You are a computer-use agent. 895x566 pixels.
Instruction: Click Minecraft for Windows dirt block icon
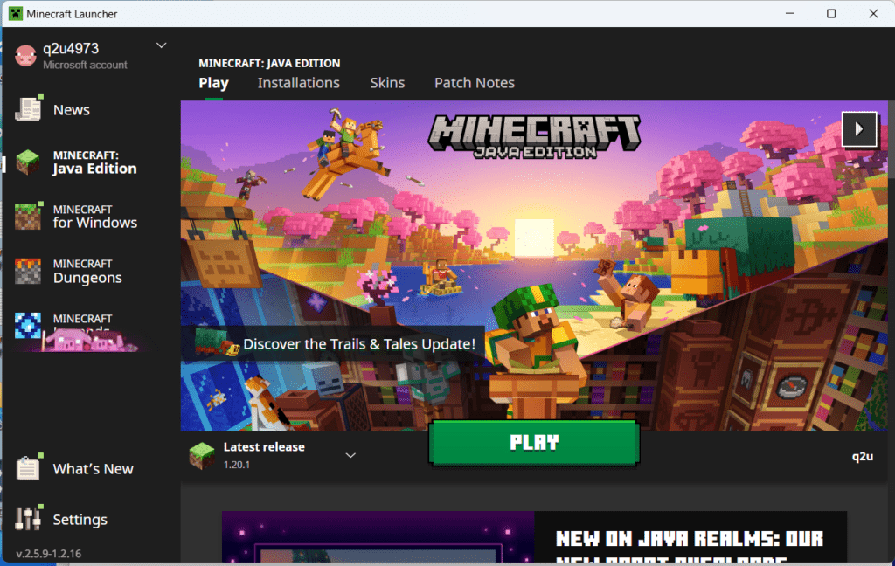[28, 217]
